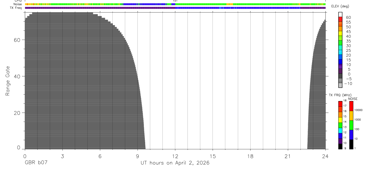Click the '3' hour tick on the x-axis
366x169 pixels.
pos(62,156)
